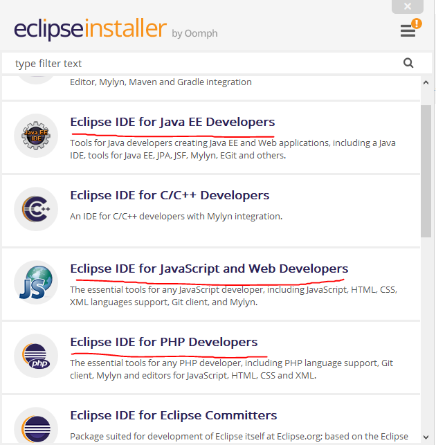Viewport: 436px width, 445px height.
Task: Click 'The essential tools for any PHP developer' description
Action: pyautogui.click(x=232, y=370)
